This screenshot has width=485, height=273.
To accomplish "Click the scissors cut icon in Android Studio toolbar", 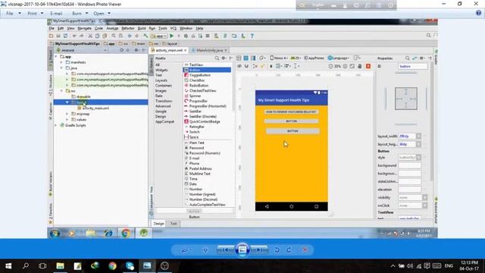I will [90, 36].
